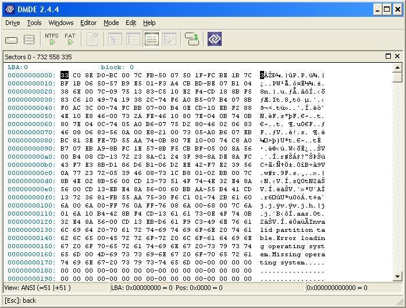The image size is (406, 308).
Task: Close the Sectors inner panel
Action: [397, 56]
